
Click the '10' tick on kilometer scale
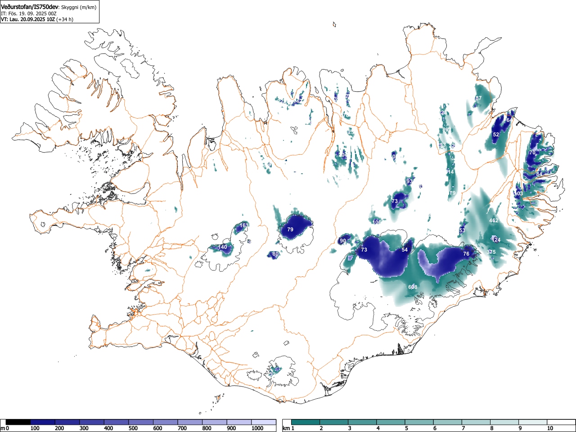(550, 428)
